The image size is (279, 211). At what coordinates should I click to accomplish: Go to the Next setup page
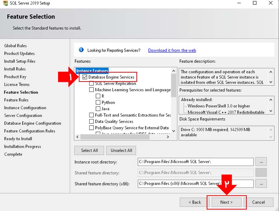(x=226, y=202)
